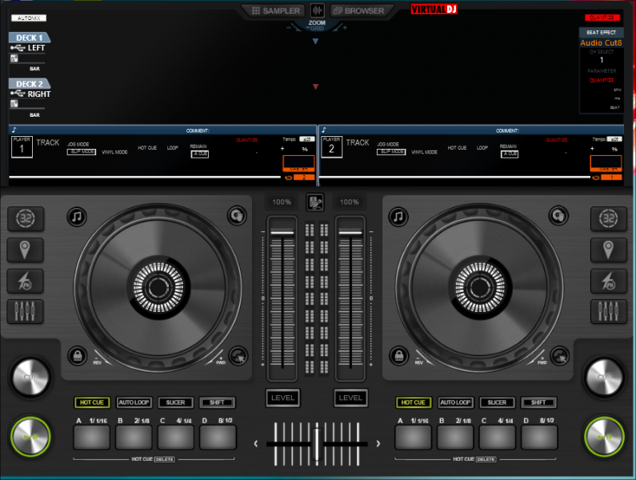Image resolution: width=636 pixels, height=480 pixels.
Task: Click the left deck sync cursor icon
Action: pyautogui.click(x=238, y=356)
